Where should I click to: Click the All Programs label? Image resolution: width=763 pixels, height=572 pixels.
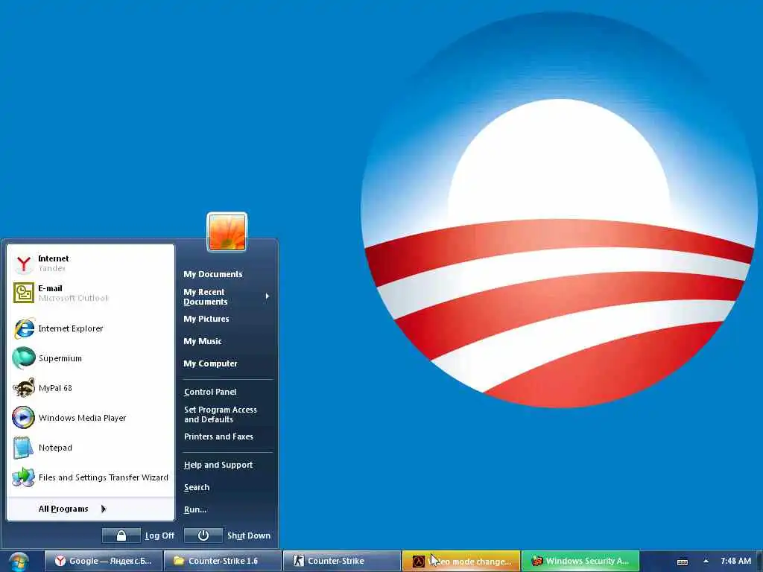[x=63, y=509]
